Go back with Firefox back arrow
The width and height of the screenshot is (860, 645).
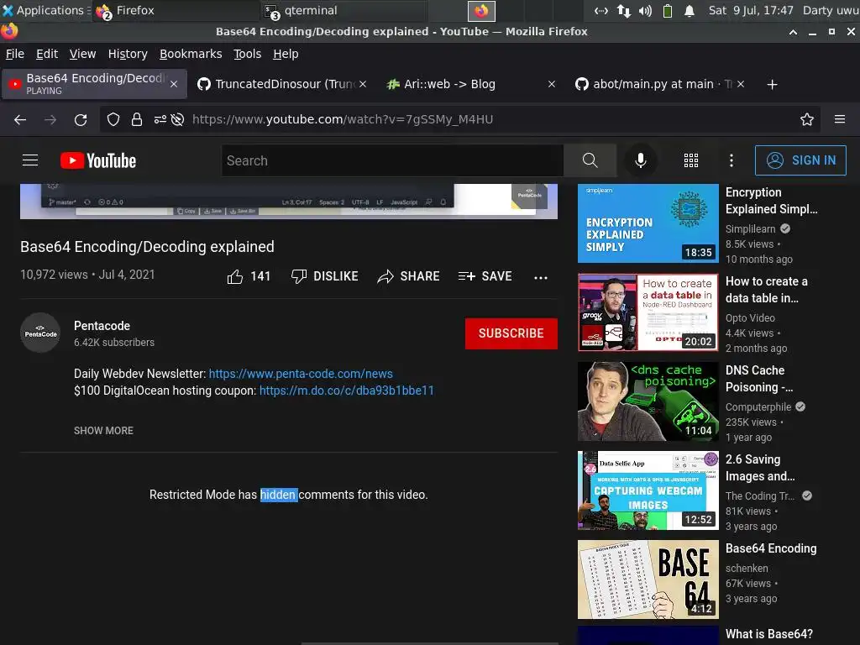point(20,119)
